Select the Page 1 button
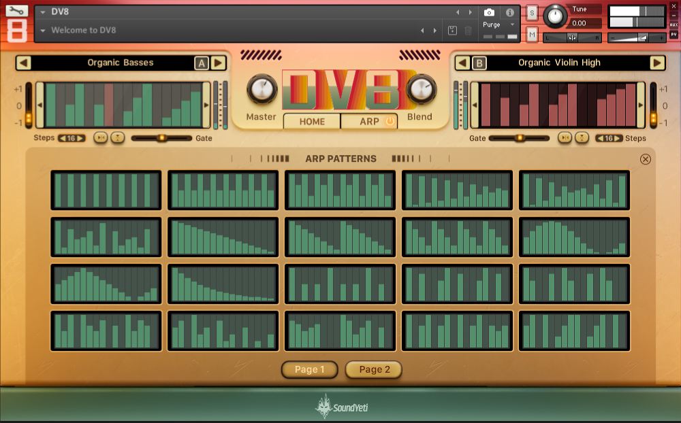This screenshot has width=681, height=423. pos(309,370)
